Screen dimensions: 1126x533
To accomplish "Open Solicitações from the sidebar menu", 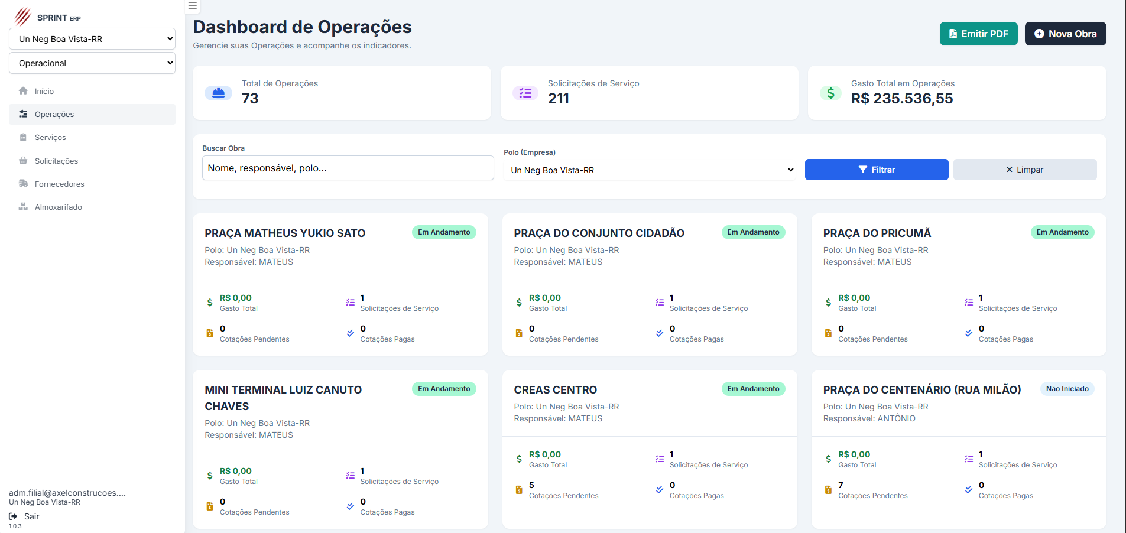I will pyautogui.click(x=56, y=161).
